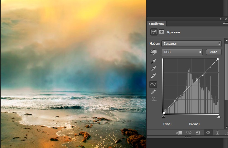Select the on-image targeted adjustment hand tool
This screenshot has height=148, width=228.
[153, 52]
